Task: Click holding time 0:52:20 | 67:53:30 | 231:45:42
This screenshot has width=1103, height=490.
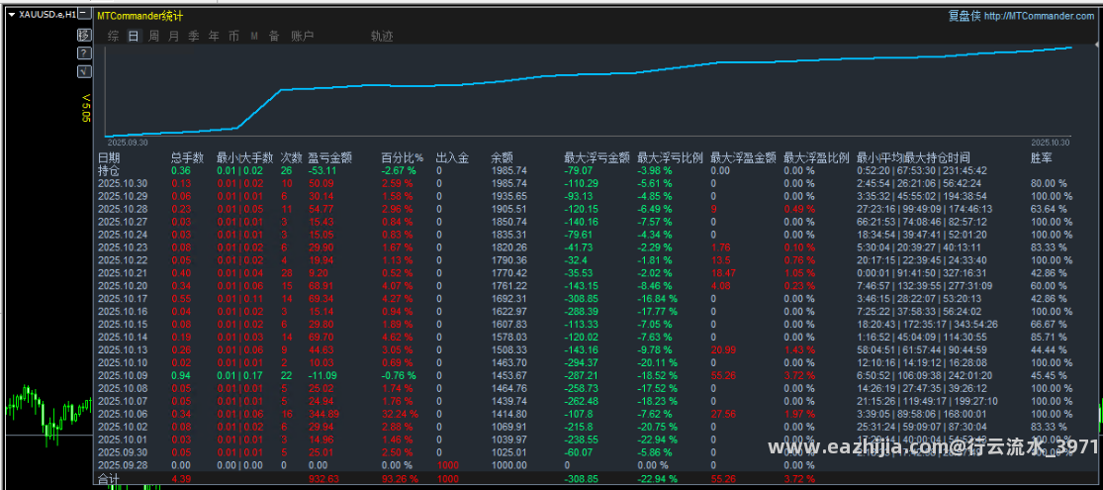Action: pos(922,170)
